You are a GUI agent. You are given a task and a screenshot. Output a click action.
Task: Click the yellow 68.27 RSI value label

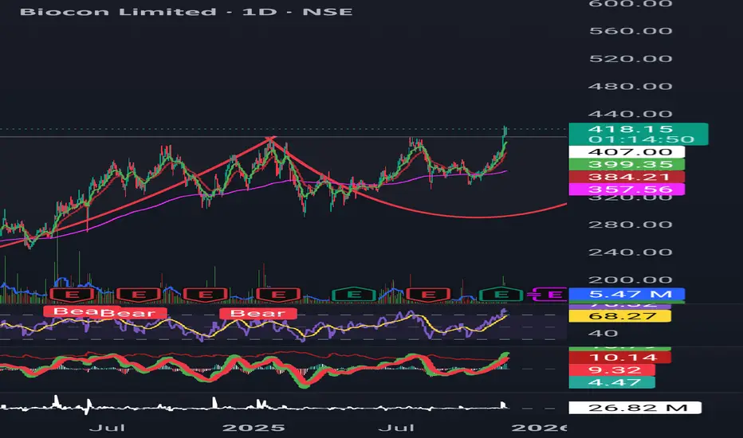tap(619, 316)
